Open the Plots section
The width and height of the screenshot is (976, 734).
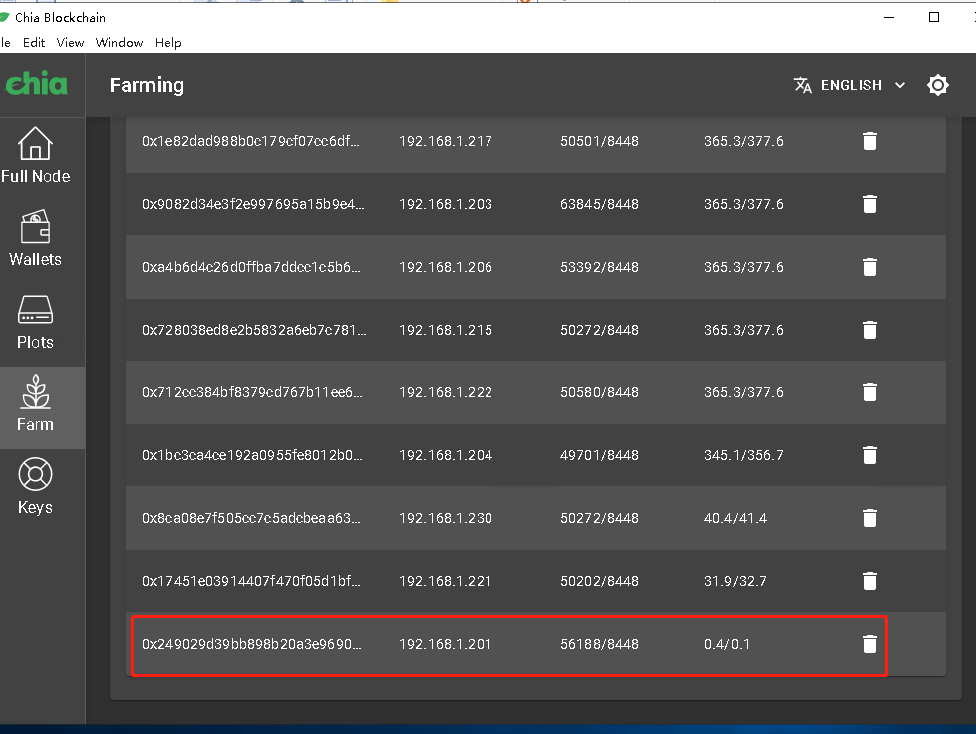(x=36, y=321)
